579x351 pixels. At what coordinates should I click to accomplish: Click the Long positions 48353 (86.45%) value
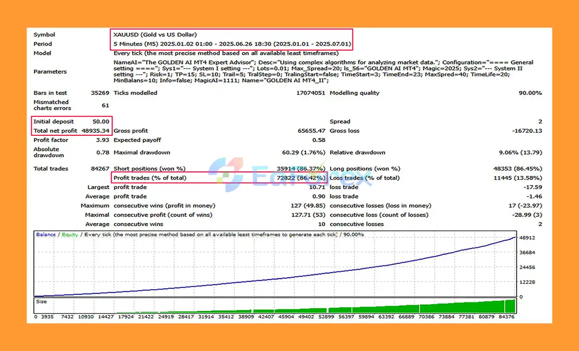[517, 168]
